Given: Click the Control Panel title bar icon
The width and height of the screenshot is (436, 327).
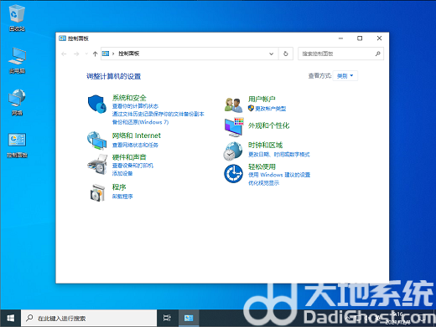Looking at the screenshot, I should pos(62,38).
